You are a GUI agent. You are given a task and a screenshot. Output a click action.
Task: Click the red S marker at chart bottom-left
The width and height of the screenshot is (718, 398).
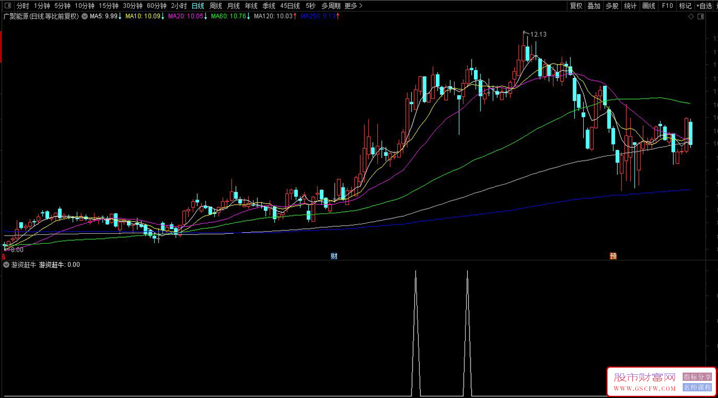(x=4, y=249)
